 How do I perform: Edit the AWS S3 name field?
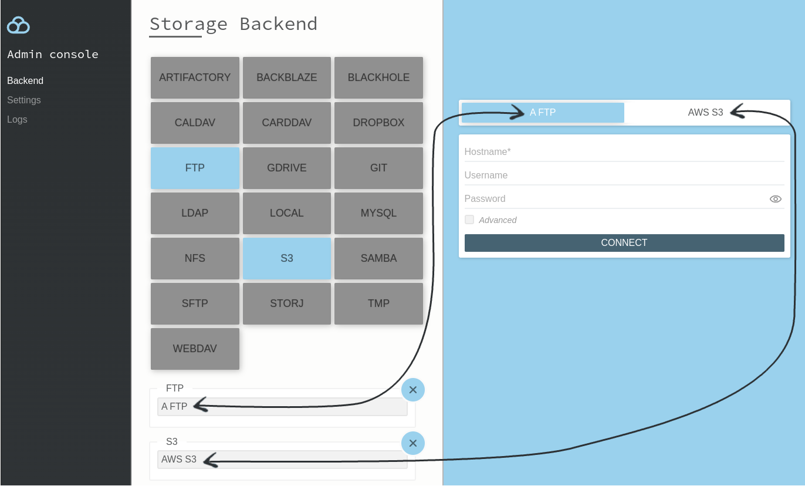282,459
